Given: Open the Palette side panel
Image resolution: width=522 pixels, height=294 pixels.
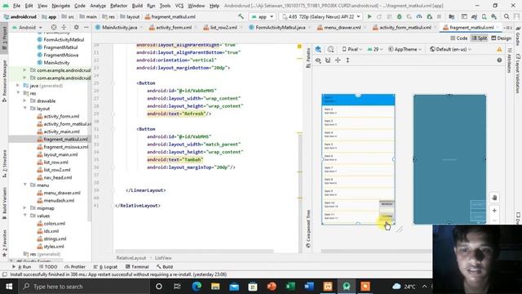Looking at the screenshot, I should (308, 58).
